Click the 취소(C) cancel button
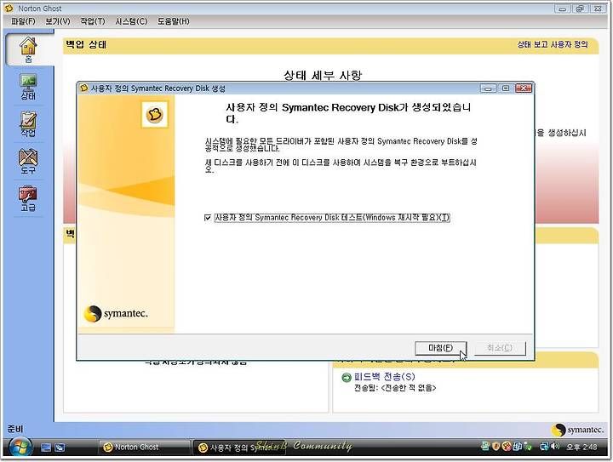613x462 pixels. pos(500,348)
